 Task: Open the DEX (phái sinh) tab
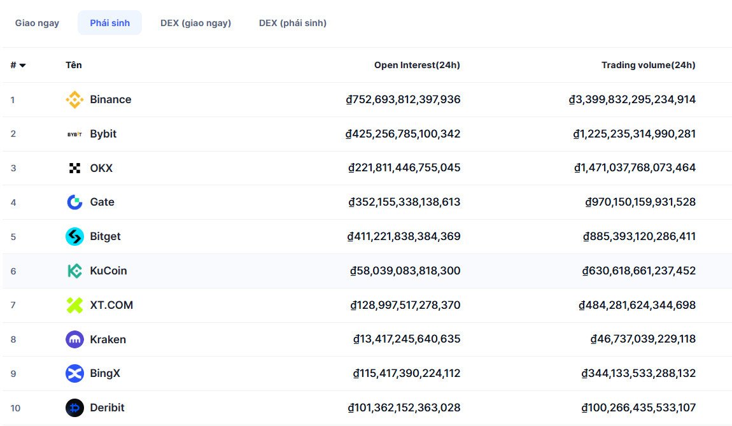coord(292,23)
